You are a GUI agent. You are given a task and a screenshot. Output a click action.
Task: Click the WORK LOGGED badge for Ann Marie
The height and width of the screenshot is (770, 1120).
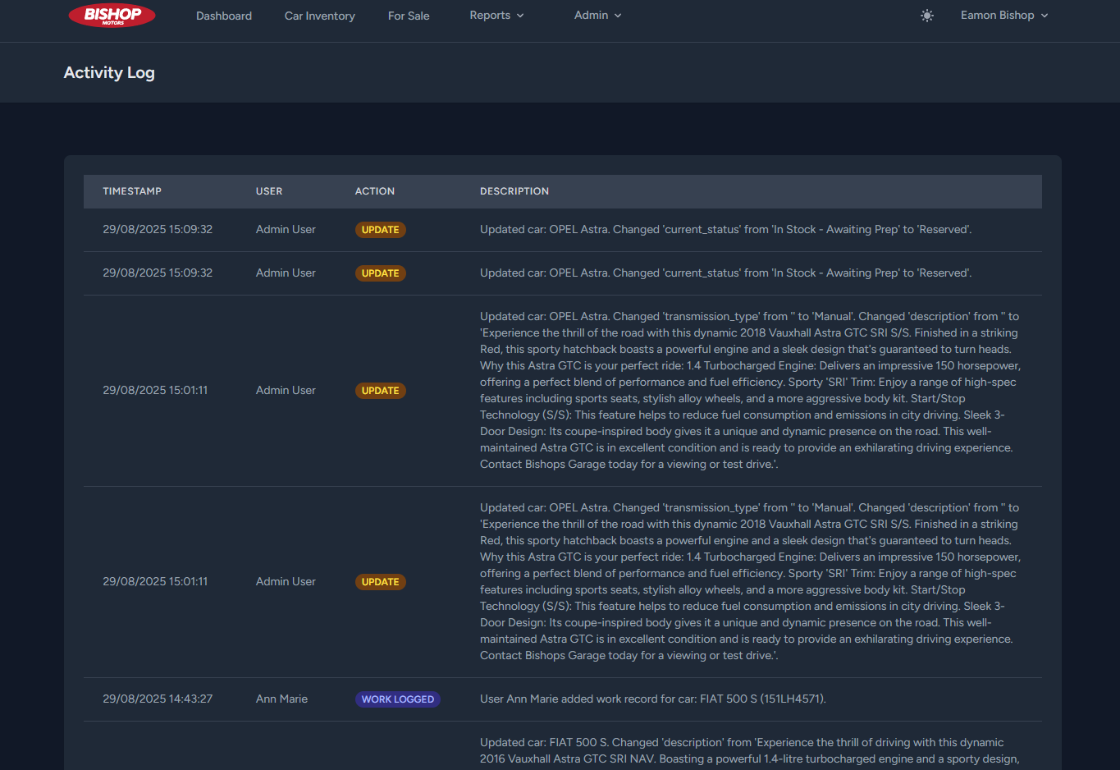pos(398,699)
